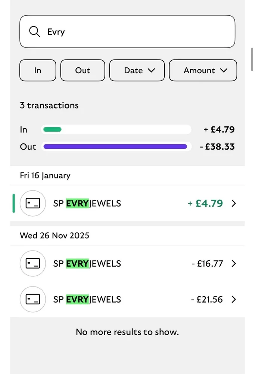Open details chevron for +£4.79 refund
The image size is (255, 374).
point(234,203)
